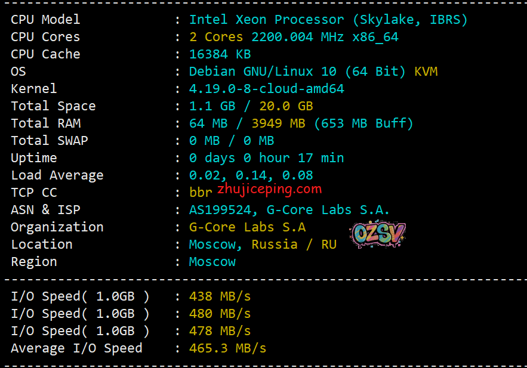Image resolution: width=527 pixels, height=368 pixels.
Task: Select the average I/O speed 465.3 MB/s
Action: coord(227,348)
